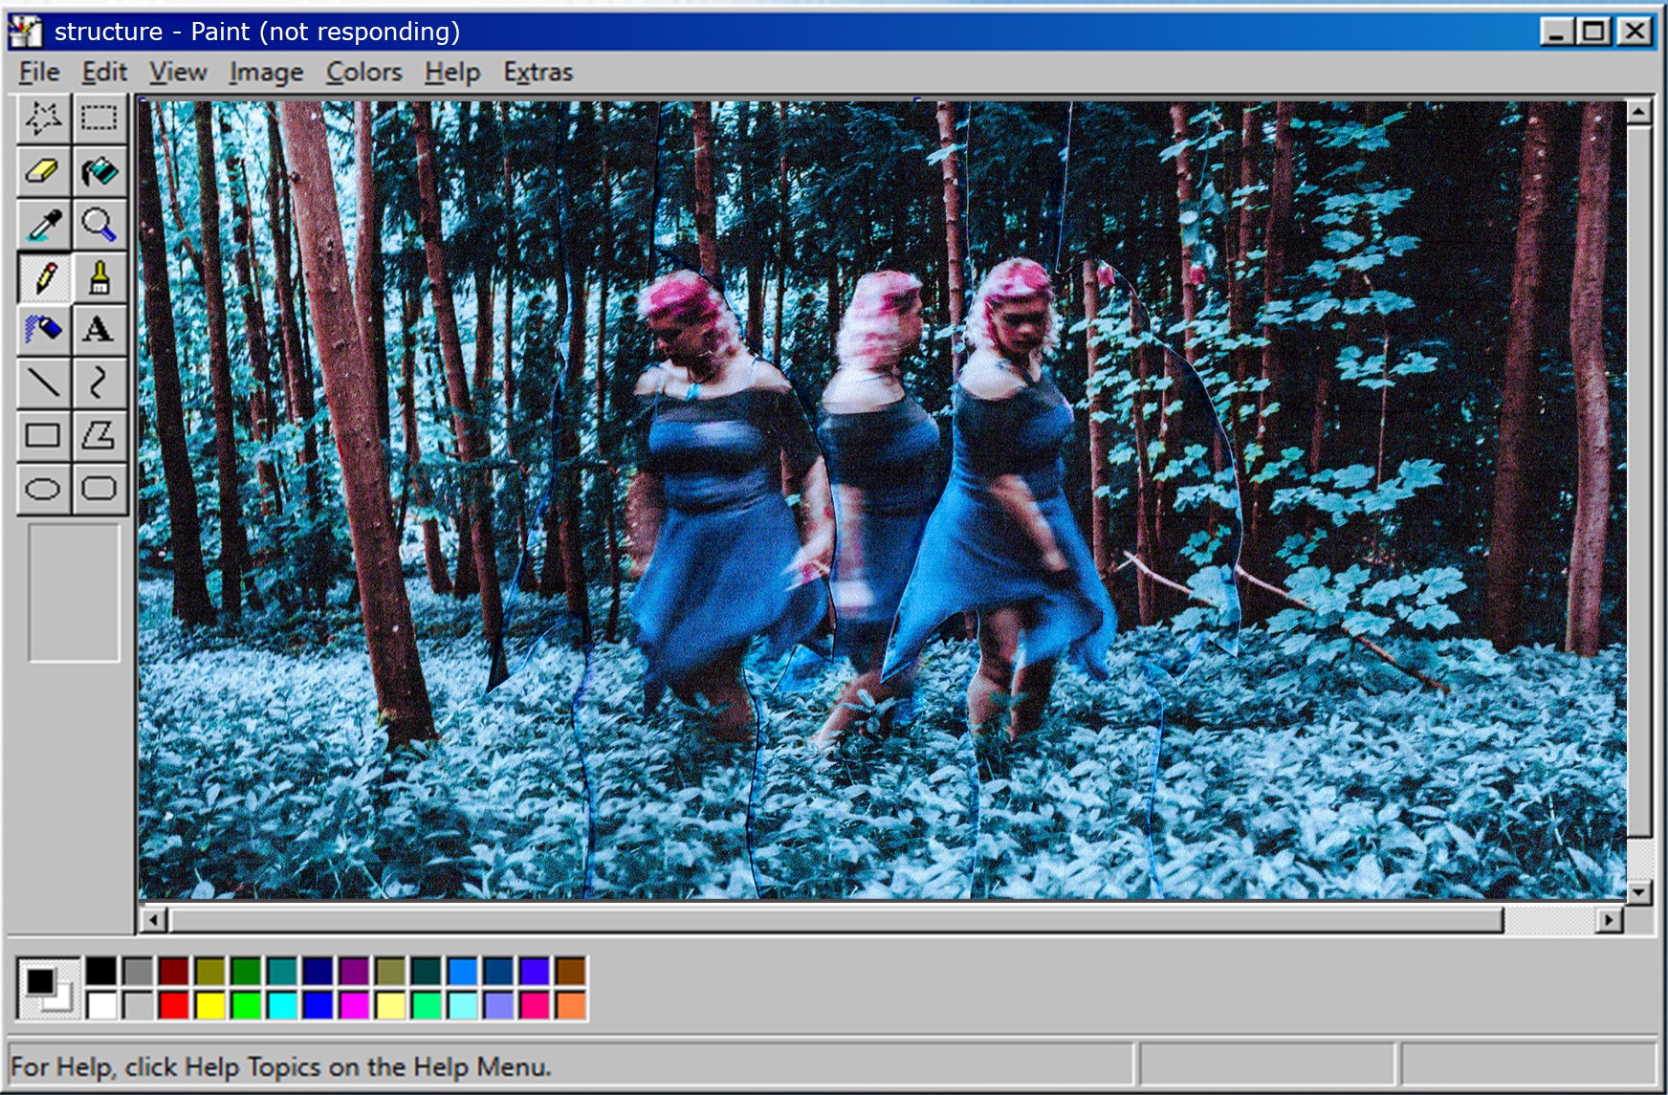Click the foreground/background color indicator box
The width and height of the screenshot is (1668, 1095).
click(48, 988)
